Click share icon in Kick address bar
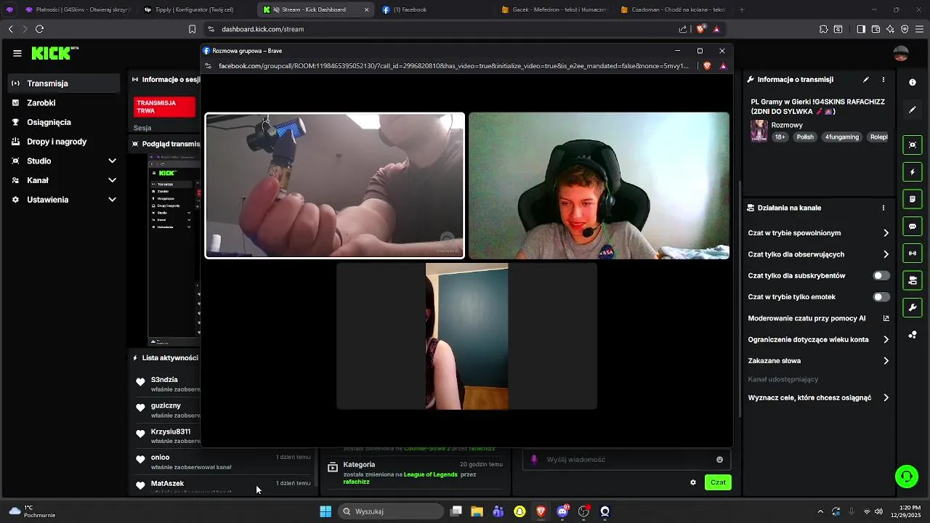Screen dimensions: 930x523 point(683,29)
